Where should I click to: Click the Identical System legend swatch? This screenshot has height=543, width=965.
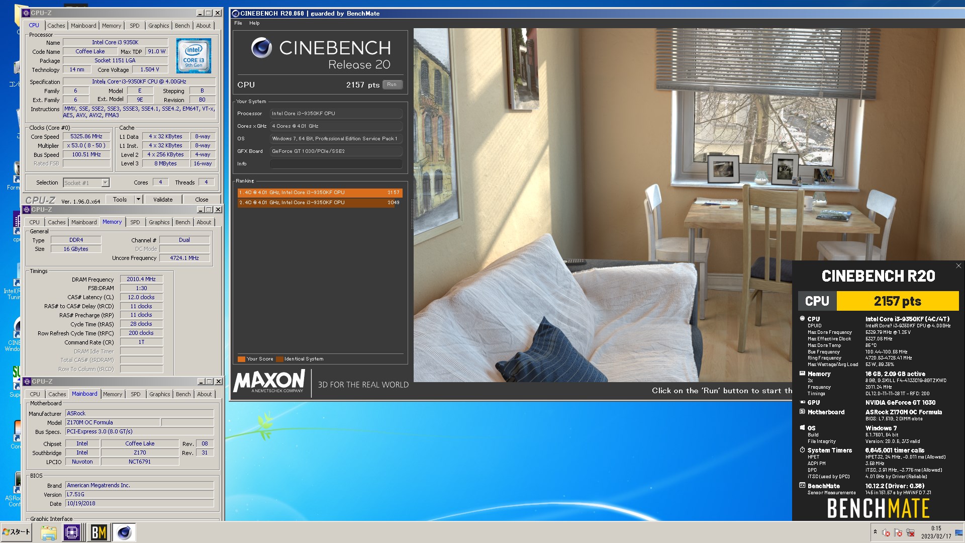click(279, 359)
